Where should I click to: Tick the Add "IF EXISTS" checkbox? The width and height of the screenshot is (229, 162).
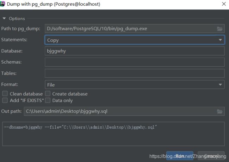(5, 101)
